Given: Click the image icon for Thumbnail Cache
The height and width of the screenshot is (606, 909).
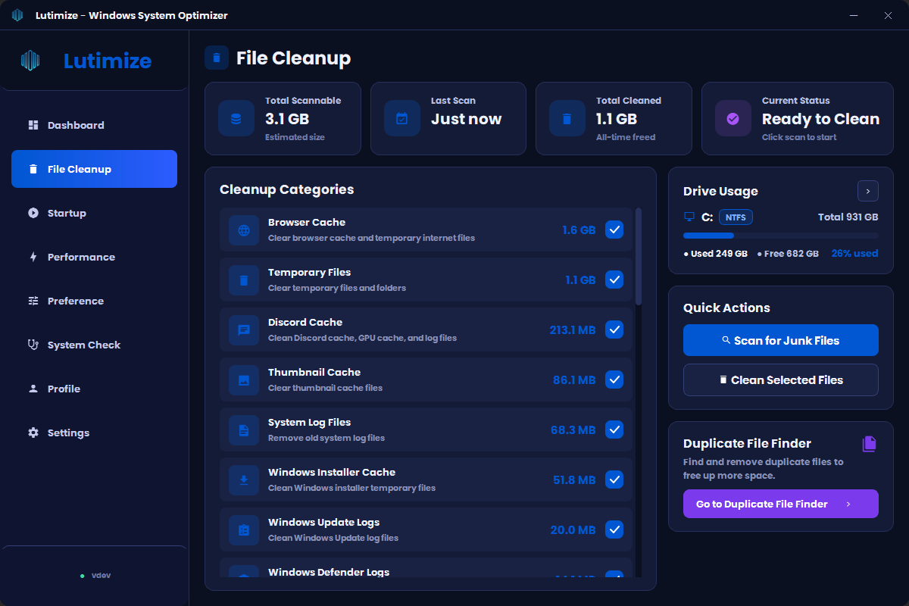Looking at the screenshot, I should click(244, 380).
